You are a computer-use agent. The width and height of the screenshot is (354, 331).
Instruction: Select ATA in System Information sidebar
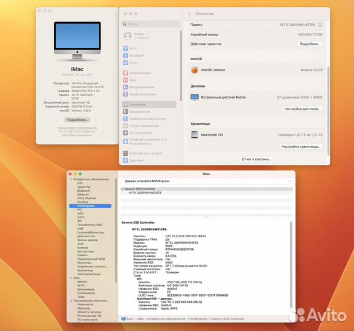[80, 183]
